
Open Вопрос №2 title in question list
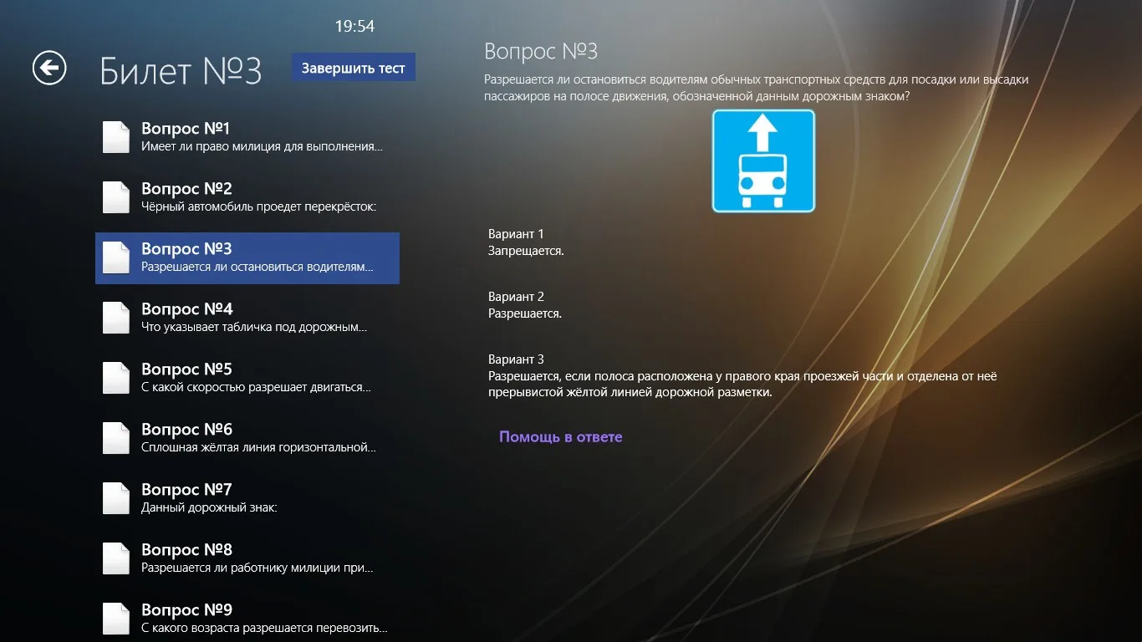click(x=186, y=189)
